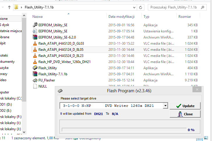Click VLC cone icon of flash_ATAPI_iHAS120_D_GL03
This screenshot has height=141, width=212.
[x=35, y=43]
